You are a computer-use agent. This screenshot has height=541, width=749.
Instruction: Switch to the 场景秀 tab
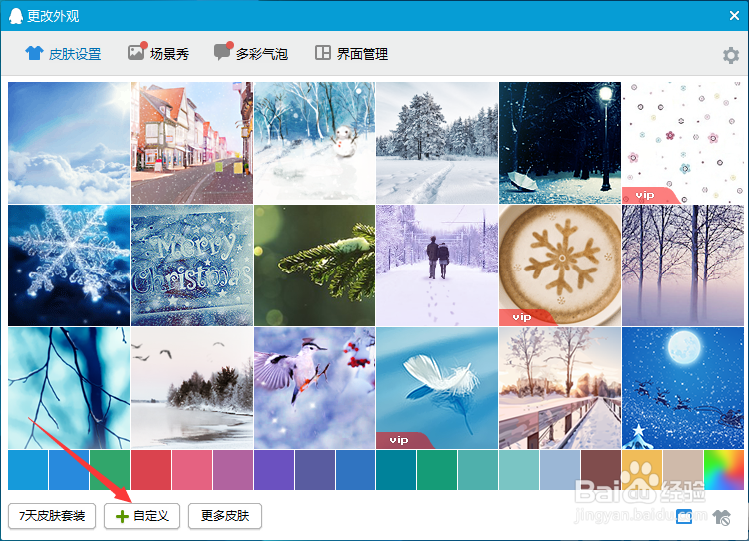point(158,54)
